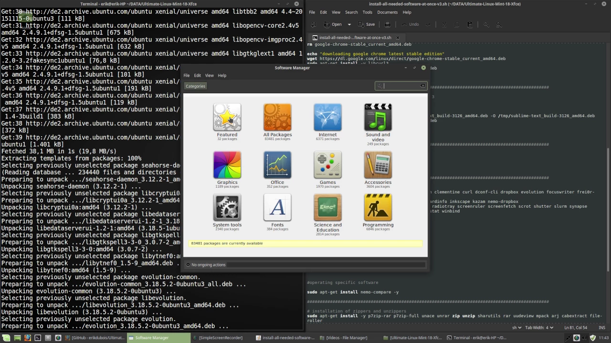The width and height of the screenshot is (611, 343).
Task: Open the Sound and video category
Action: [x=378, y=124]
